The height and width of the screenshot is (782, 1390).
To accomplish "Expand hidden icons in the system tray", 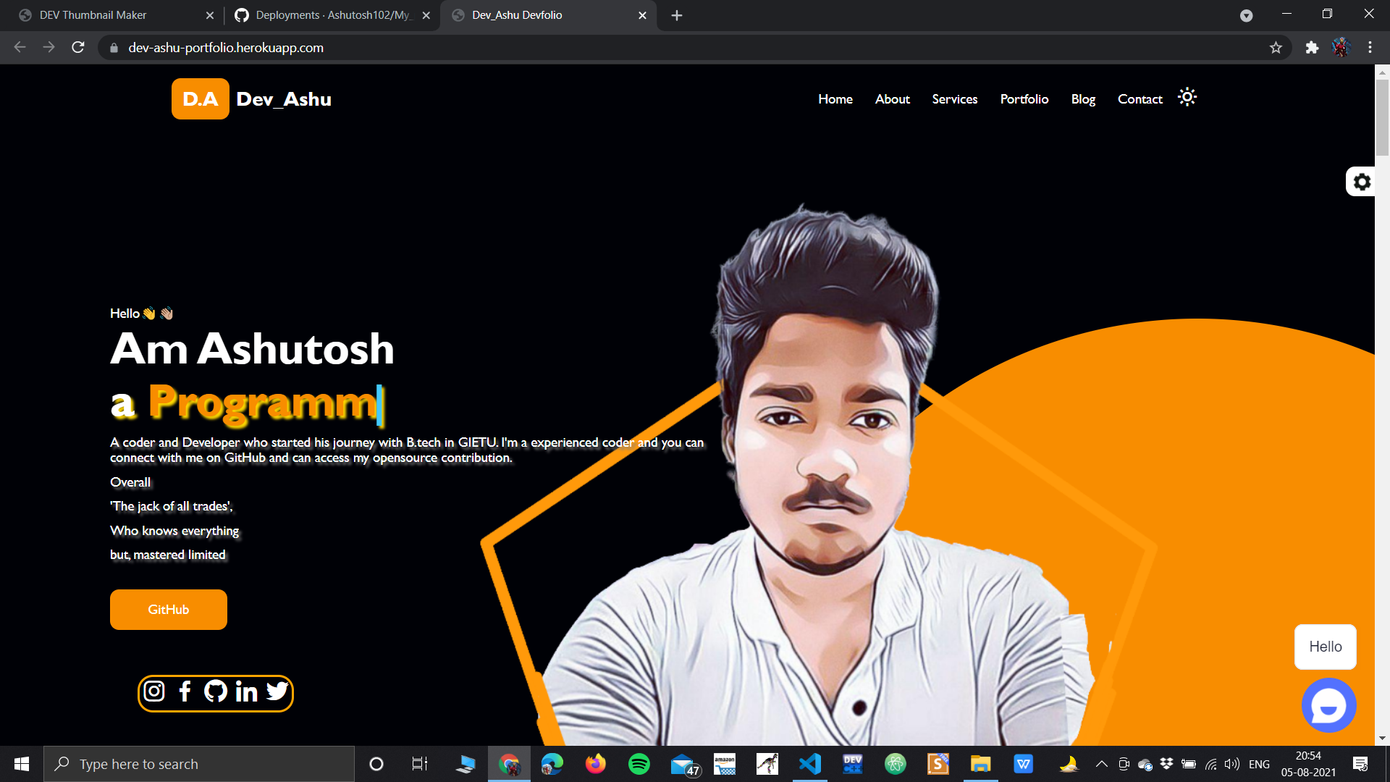I will coord(1101,763).
